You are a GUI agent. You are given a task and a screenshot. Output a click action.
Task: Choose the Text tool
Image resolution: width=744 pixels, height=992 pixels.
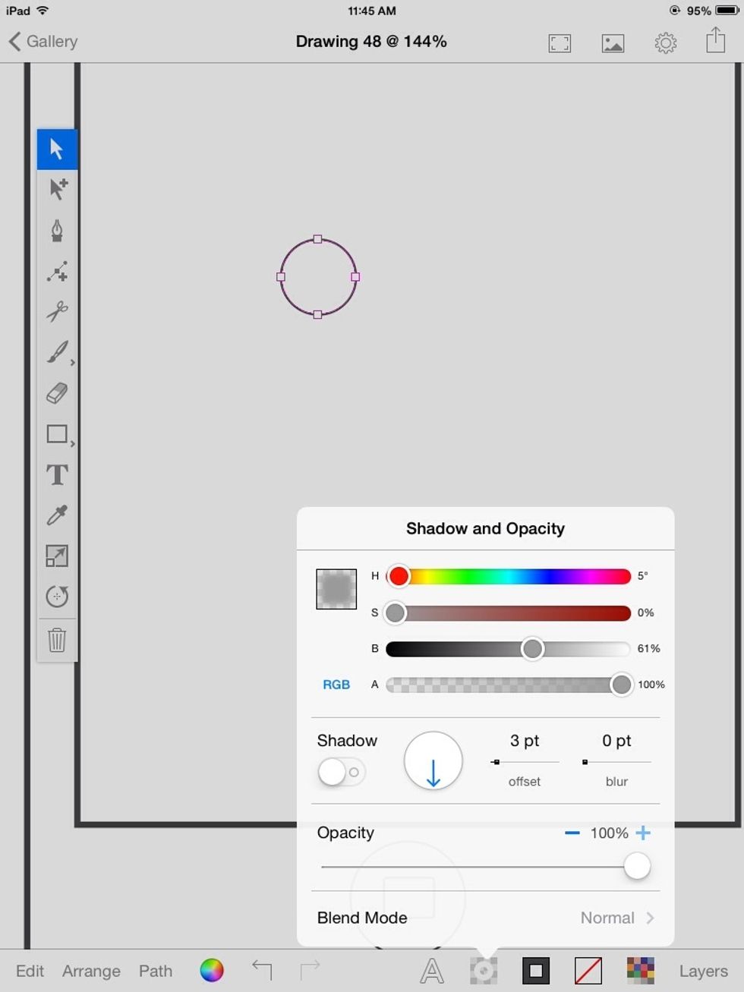point(57,474)
